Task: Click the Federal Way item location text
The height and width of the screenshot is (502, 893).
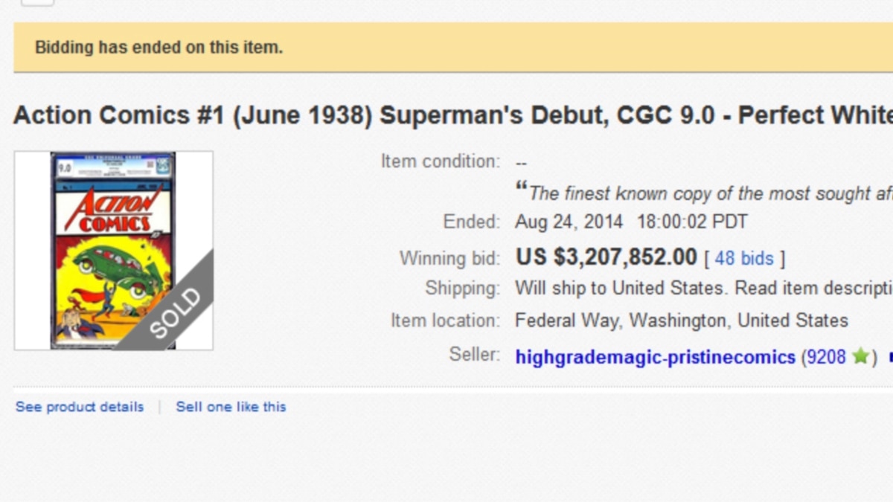Action: tap(680, 321)
